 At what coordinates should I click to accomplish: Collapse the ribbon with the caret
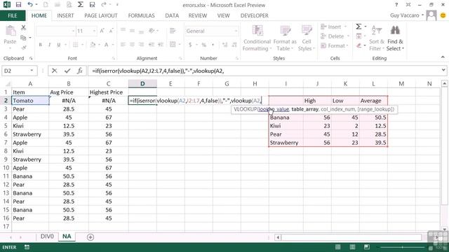click(x=443, y=57)
